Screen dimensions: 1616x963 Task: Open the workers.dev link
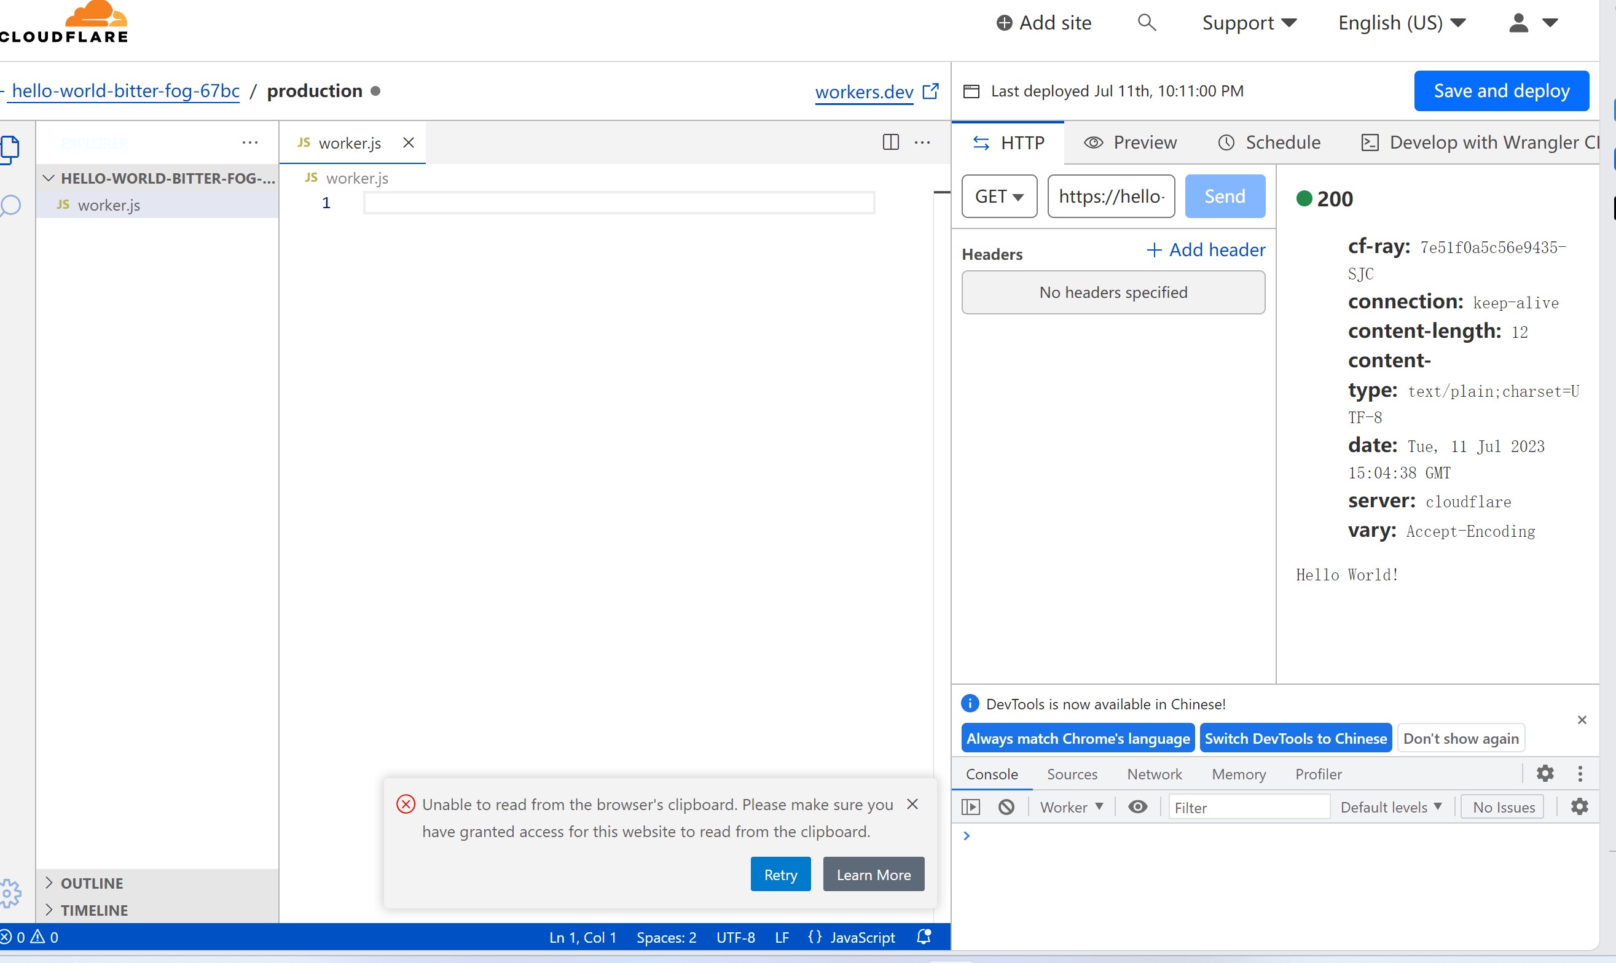tap(863, 92)
